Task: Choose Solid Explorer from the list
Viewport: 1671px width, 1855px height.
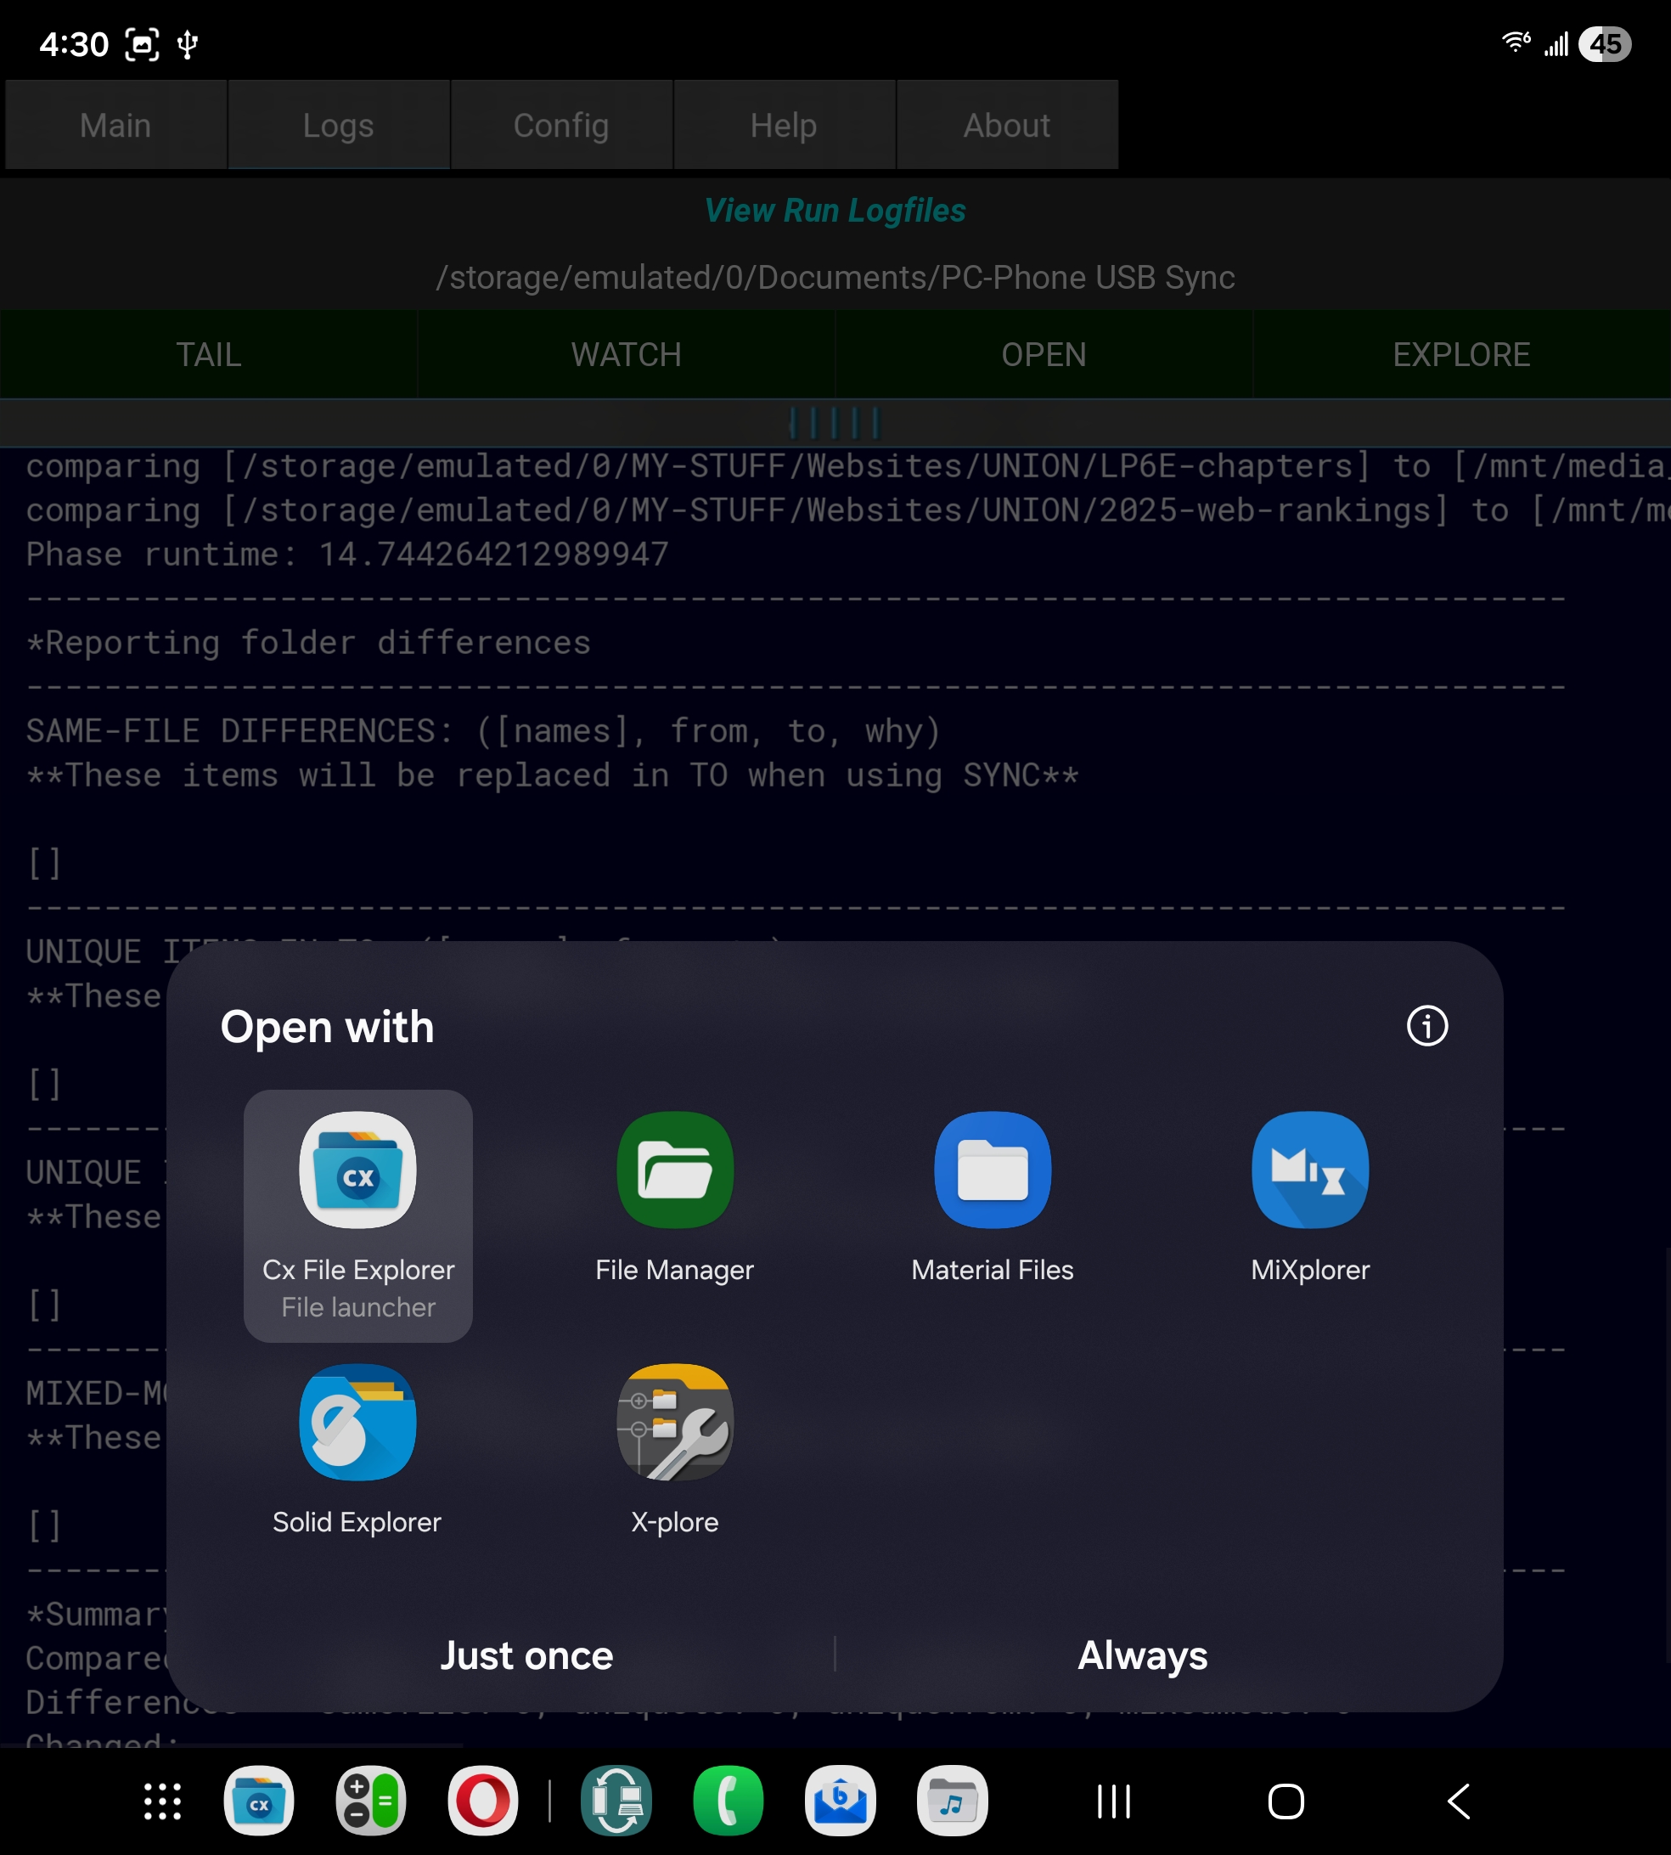Action: pos(357,1423)
